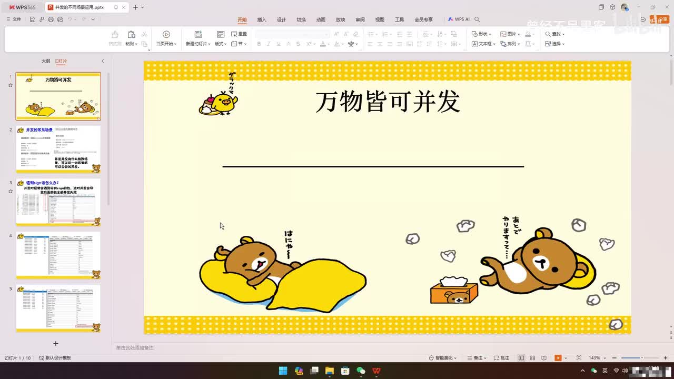Switch to Reading view icon in status bar
The width and height of the screenshot is (674, 379).
click(544, 358)
